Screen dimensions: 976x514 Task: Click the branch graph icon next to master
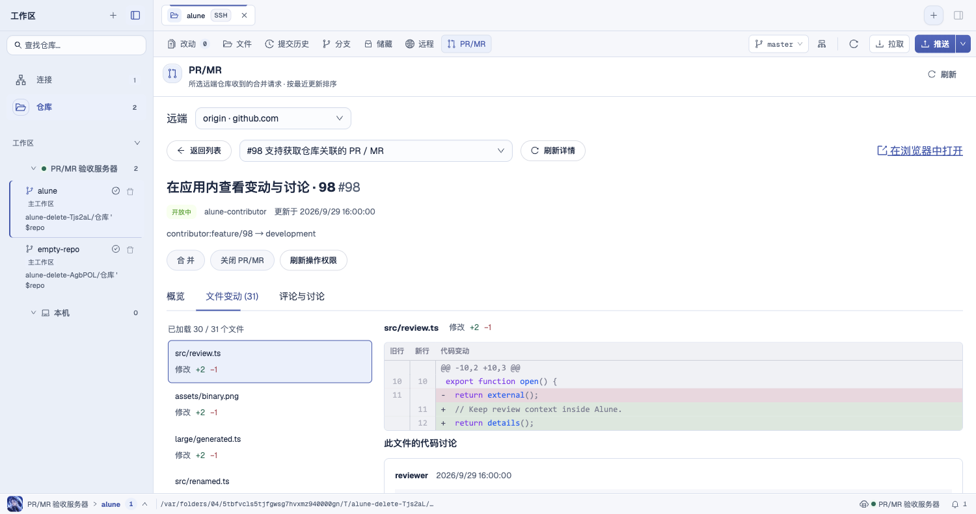click(822, 44)
